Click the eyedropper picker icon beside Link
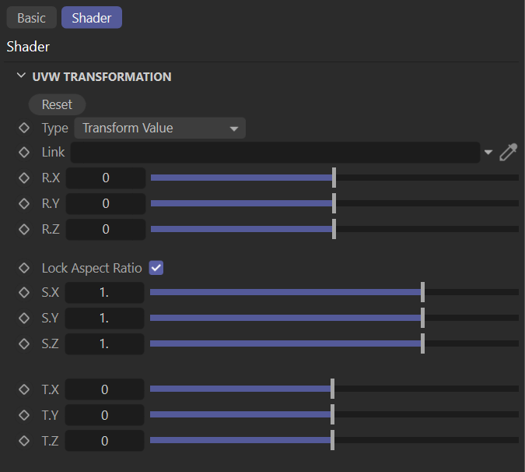Viewport: 525px width, 472px height. coord(508,153)
